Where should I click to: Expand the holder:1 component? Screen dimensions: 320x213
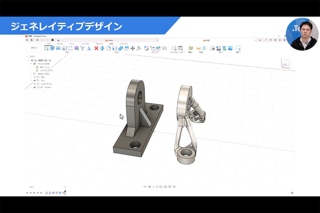coord(31,87)
